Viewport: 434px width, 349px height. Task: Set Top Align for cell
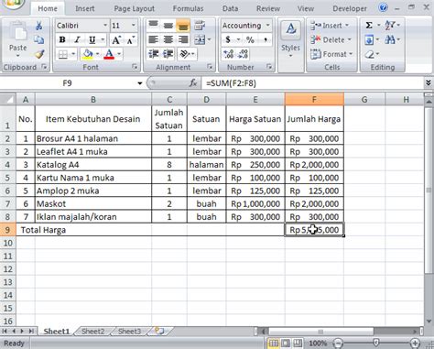pyautogui.click(x=154, y=26)
